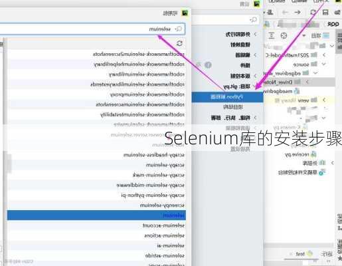Expand the venv library root folder
This screenshot has width=342, height=266.
coord(324,100)
